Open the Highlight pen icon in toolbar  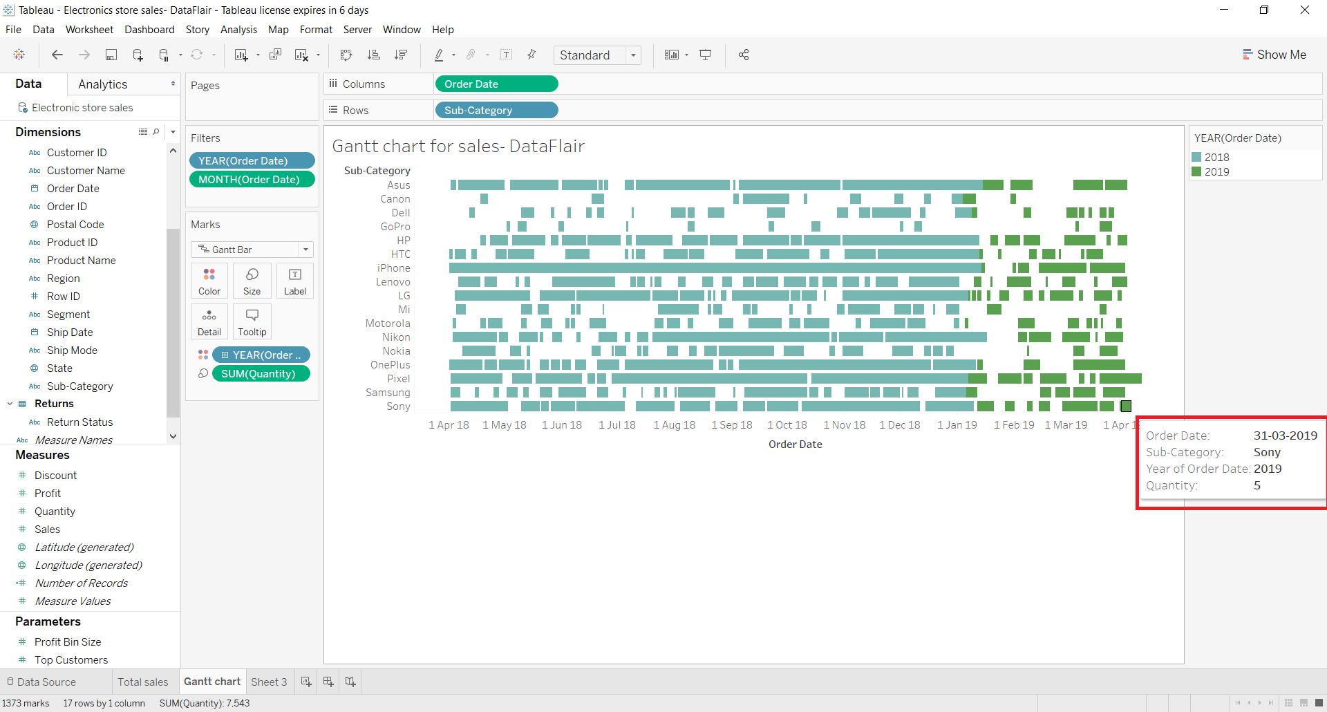click(x=440, y=55)
